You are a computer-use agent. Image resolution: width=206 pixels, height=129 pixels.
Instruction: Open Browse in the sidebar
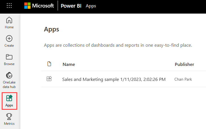point(9,60)
